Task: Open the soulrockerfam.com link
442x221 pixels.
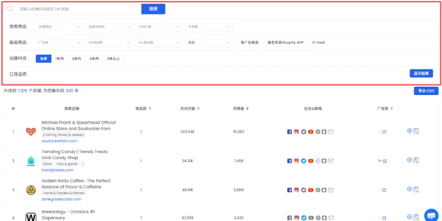Action: click(x=60, y=141)
